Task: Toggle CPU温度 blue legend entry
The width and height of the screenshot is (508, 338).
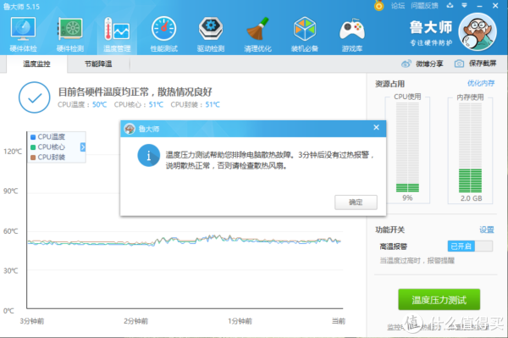Action: [x=47, y=136]
